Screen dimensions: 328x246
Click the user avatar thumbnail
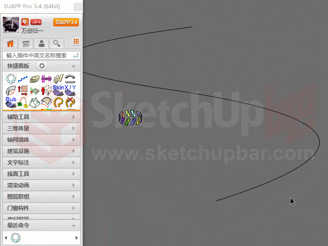(10, 25)
